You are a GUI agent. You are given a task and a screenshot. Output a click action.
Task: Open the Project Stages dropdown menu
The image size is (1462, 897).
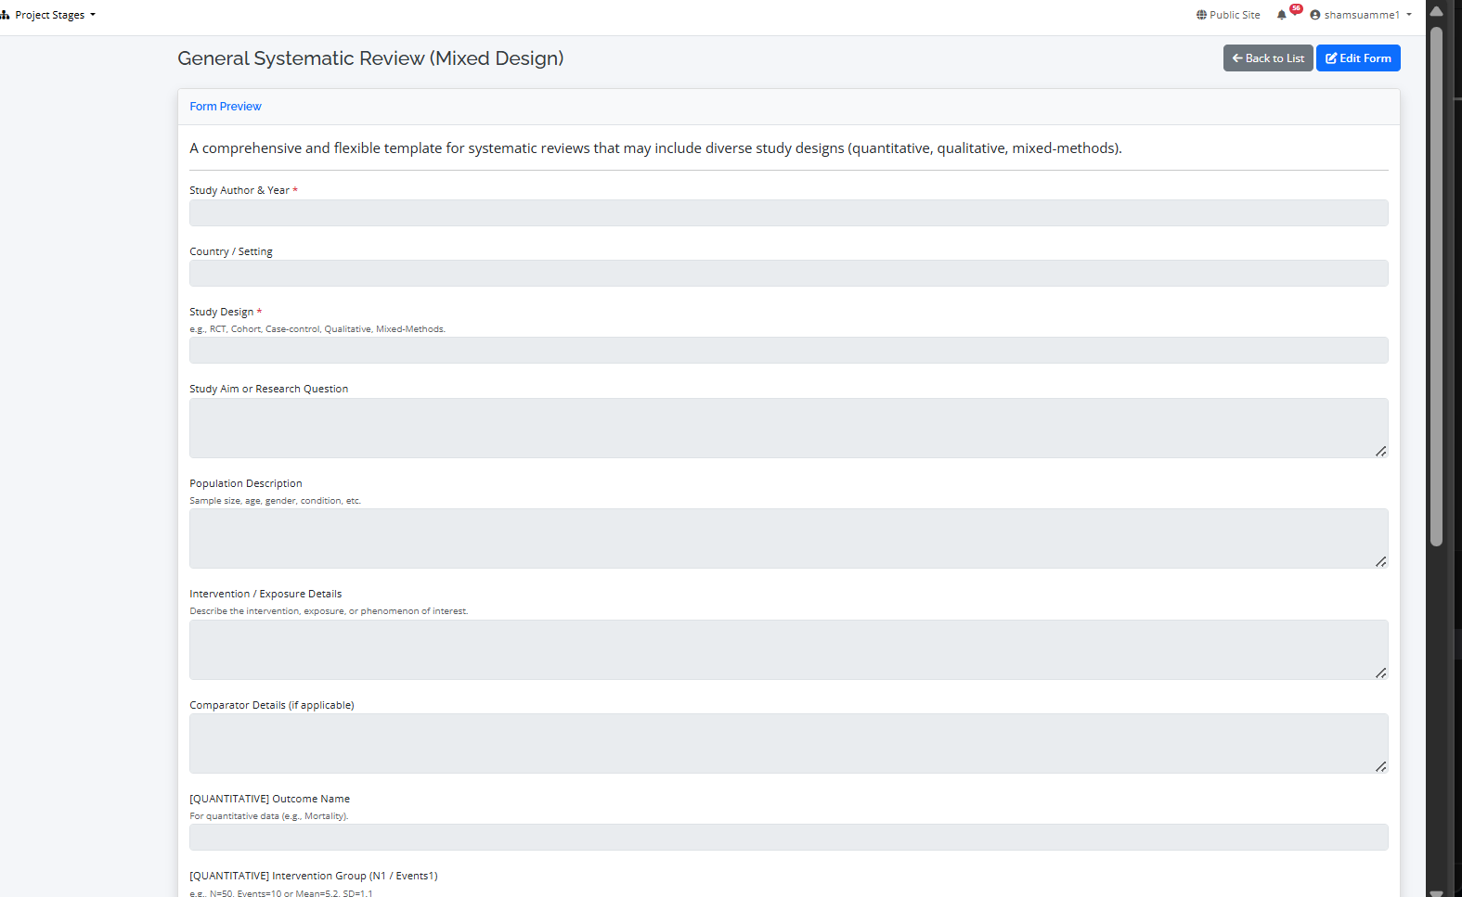coord(54,15)
